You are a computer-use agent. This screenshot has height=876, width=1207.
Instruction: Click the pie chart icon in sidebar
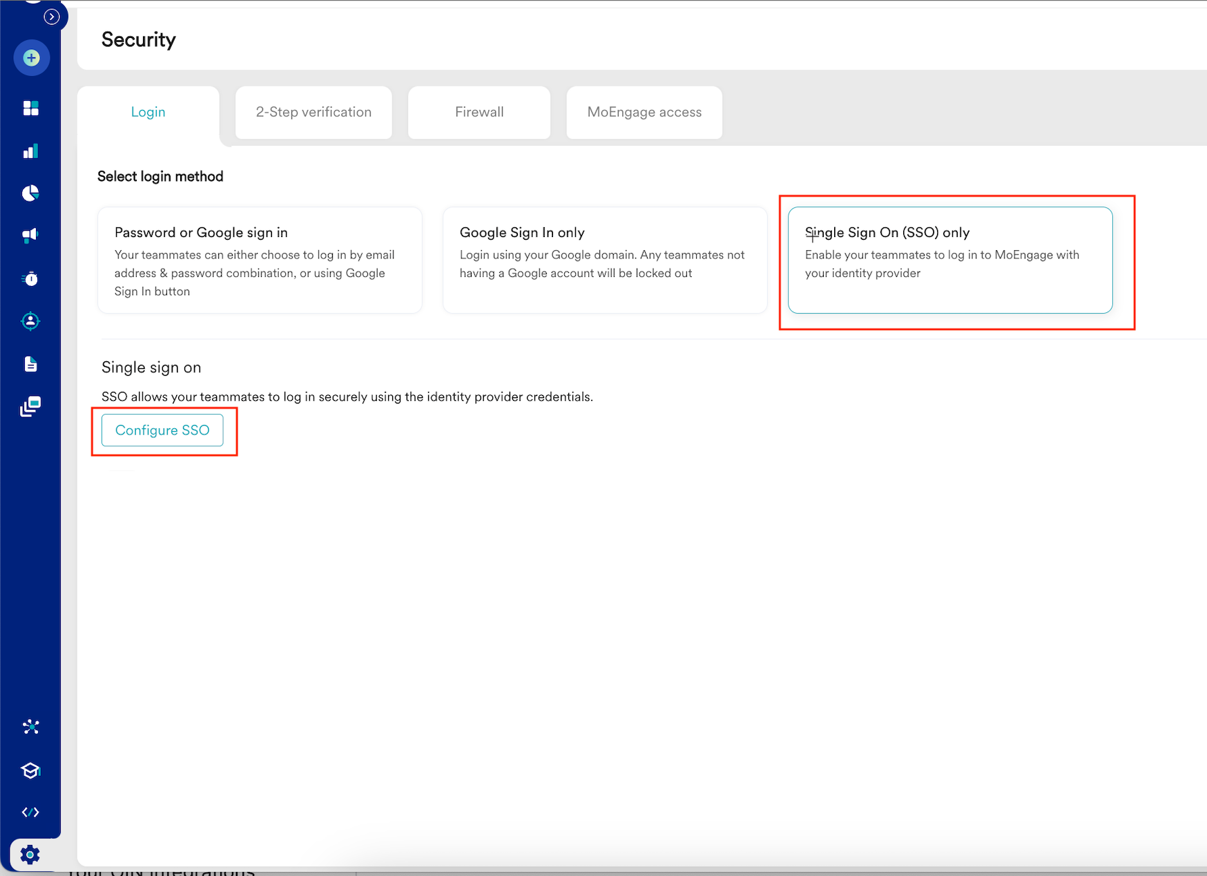tap(31, 193)
